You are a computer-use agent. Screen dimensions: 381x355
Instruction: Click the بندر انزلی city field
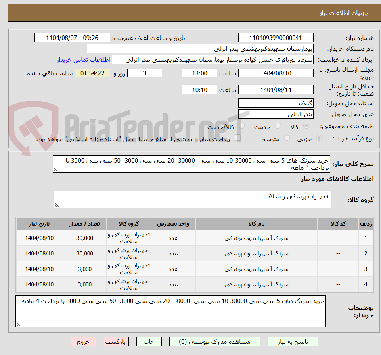[x=276, y=114]
